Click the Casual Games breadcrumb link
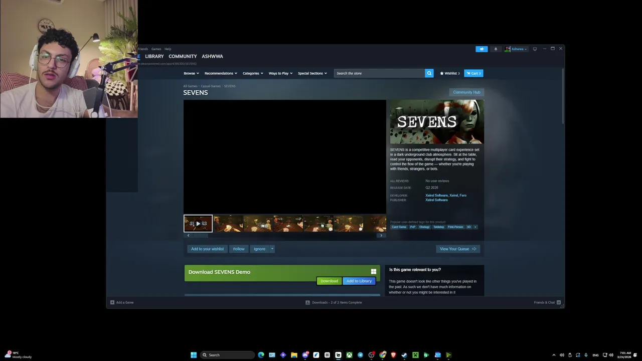642x361 pixels. click(x=211, y=86)
